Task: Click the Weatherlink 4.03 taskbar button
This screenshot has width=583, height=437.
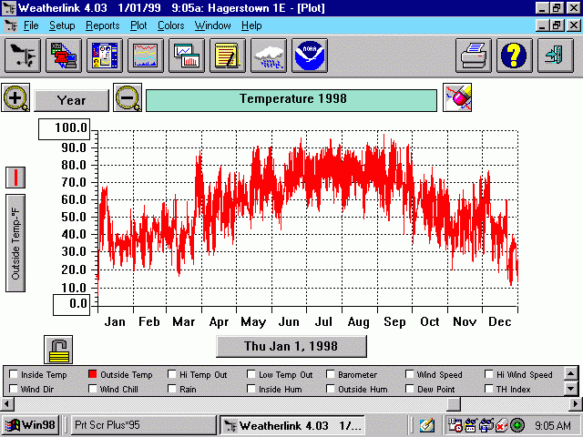Action: tap(292, 425)
